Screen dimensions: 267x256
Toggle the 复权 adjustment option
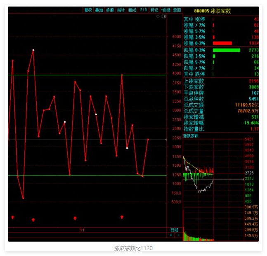(88, 10)
